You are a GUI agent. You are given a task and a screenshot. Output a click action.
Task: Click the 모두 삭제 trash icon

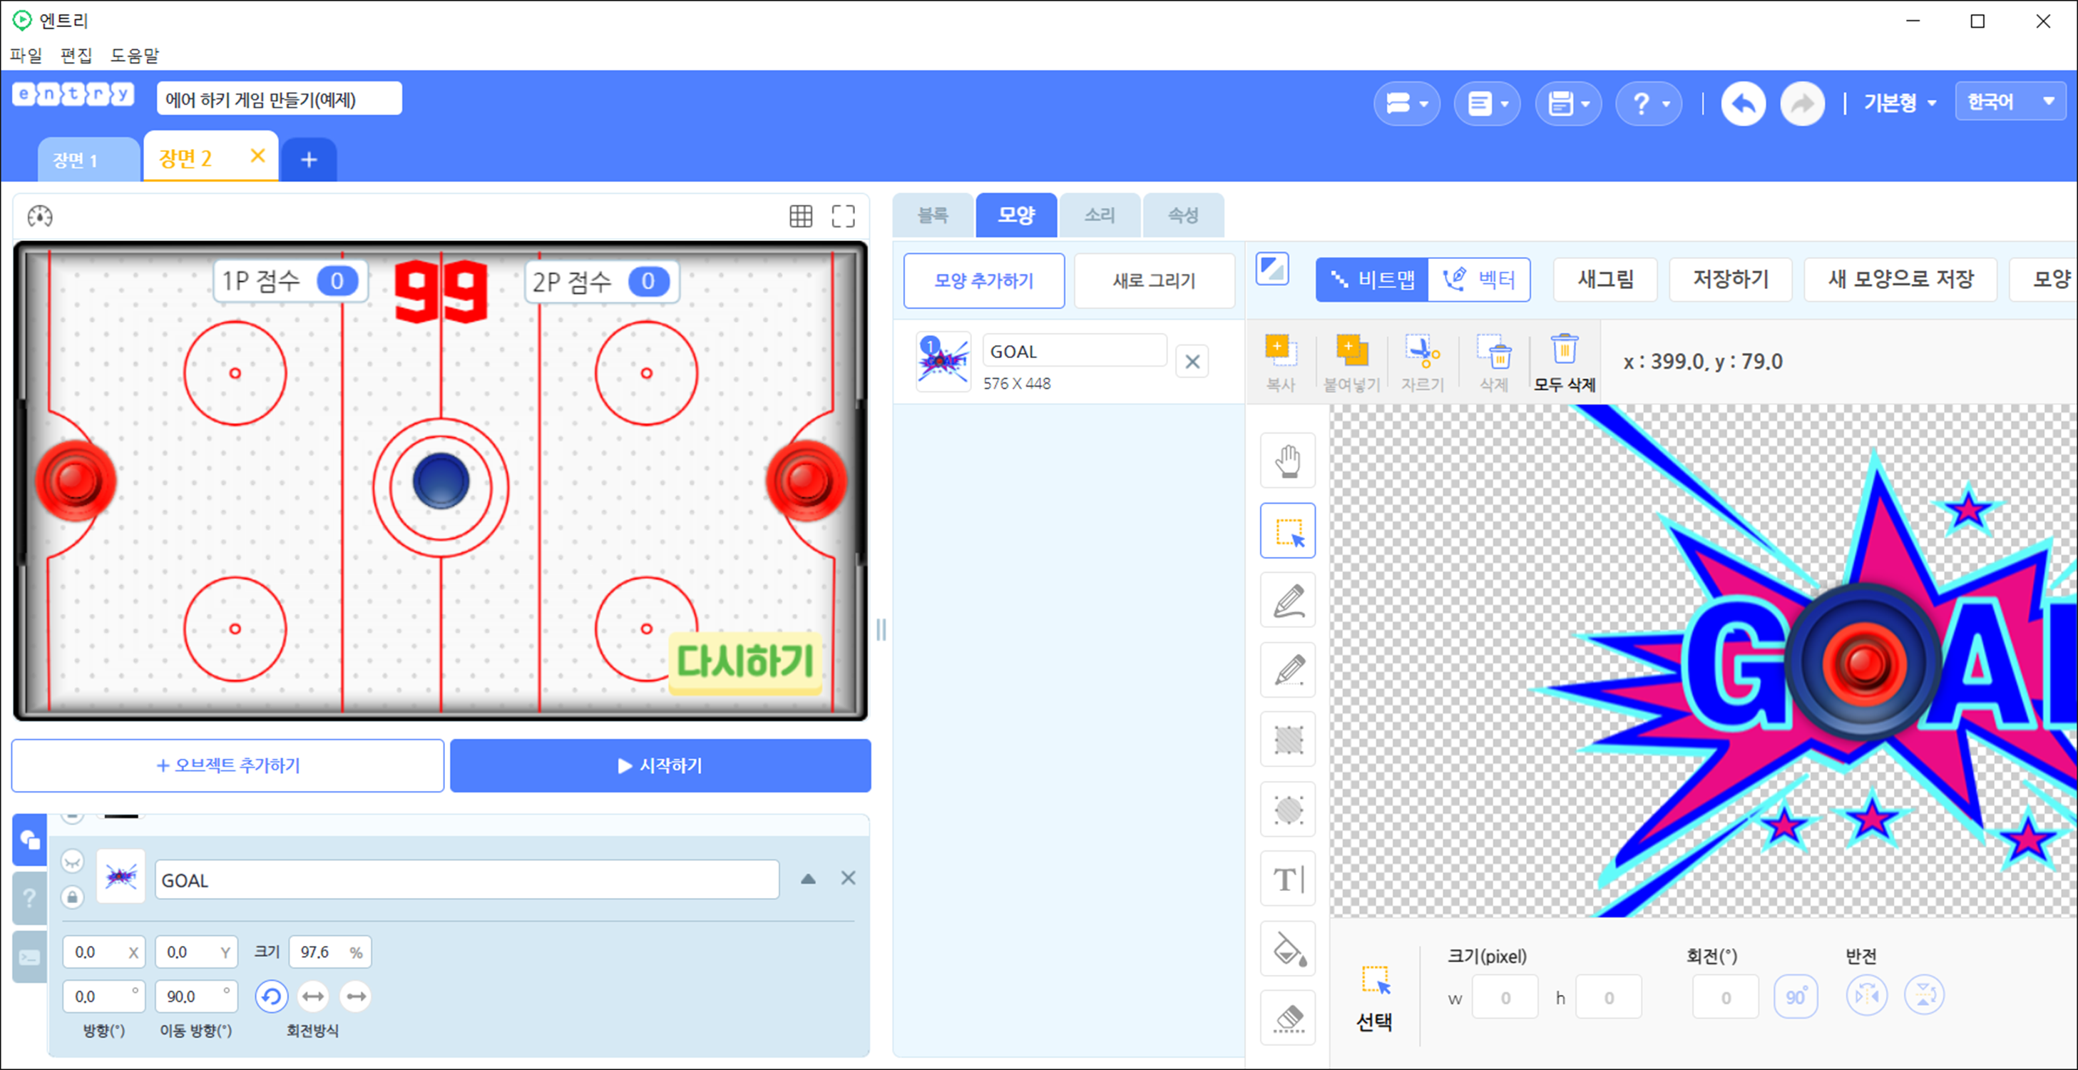(1564, 362)
